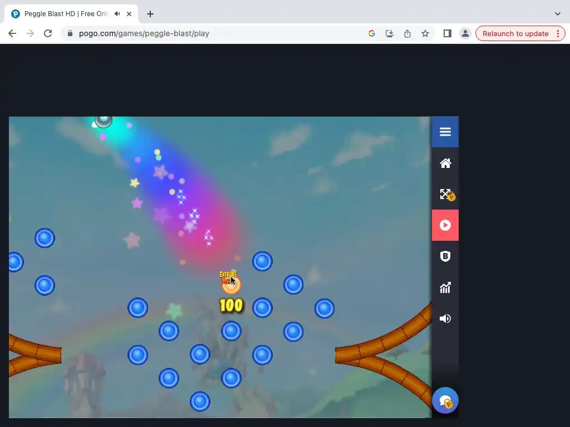
Task: Open Chrome three-dot menu
Action: pos(558,33)
